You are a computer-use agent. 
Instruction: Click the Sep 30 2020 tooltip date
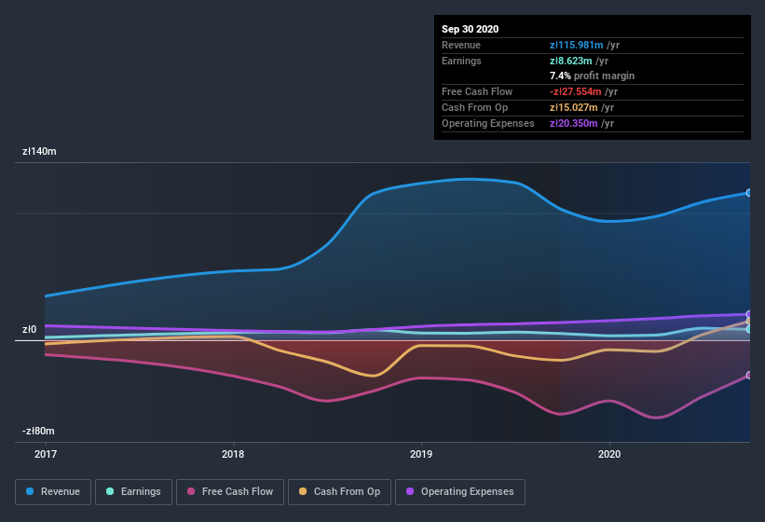coord(470,29)
